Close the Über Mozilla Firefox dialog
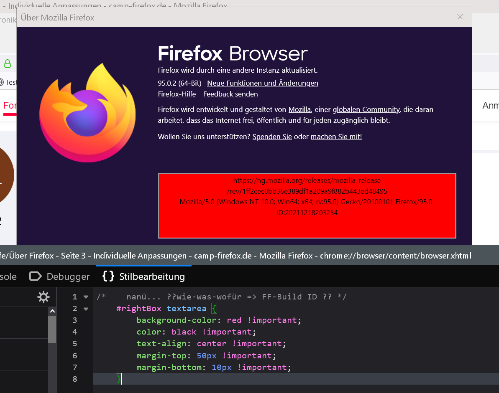Image resolution: width=499 pixels, height=393 pixels. pos(460,17)
